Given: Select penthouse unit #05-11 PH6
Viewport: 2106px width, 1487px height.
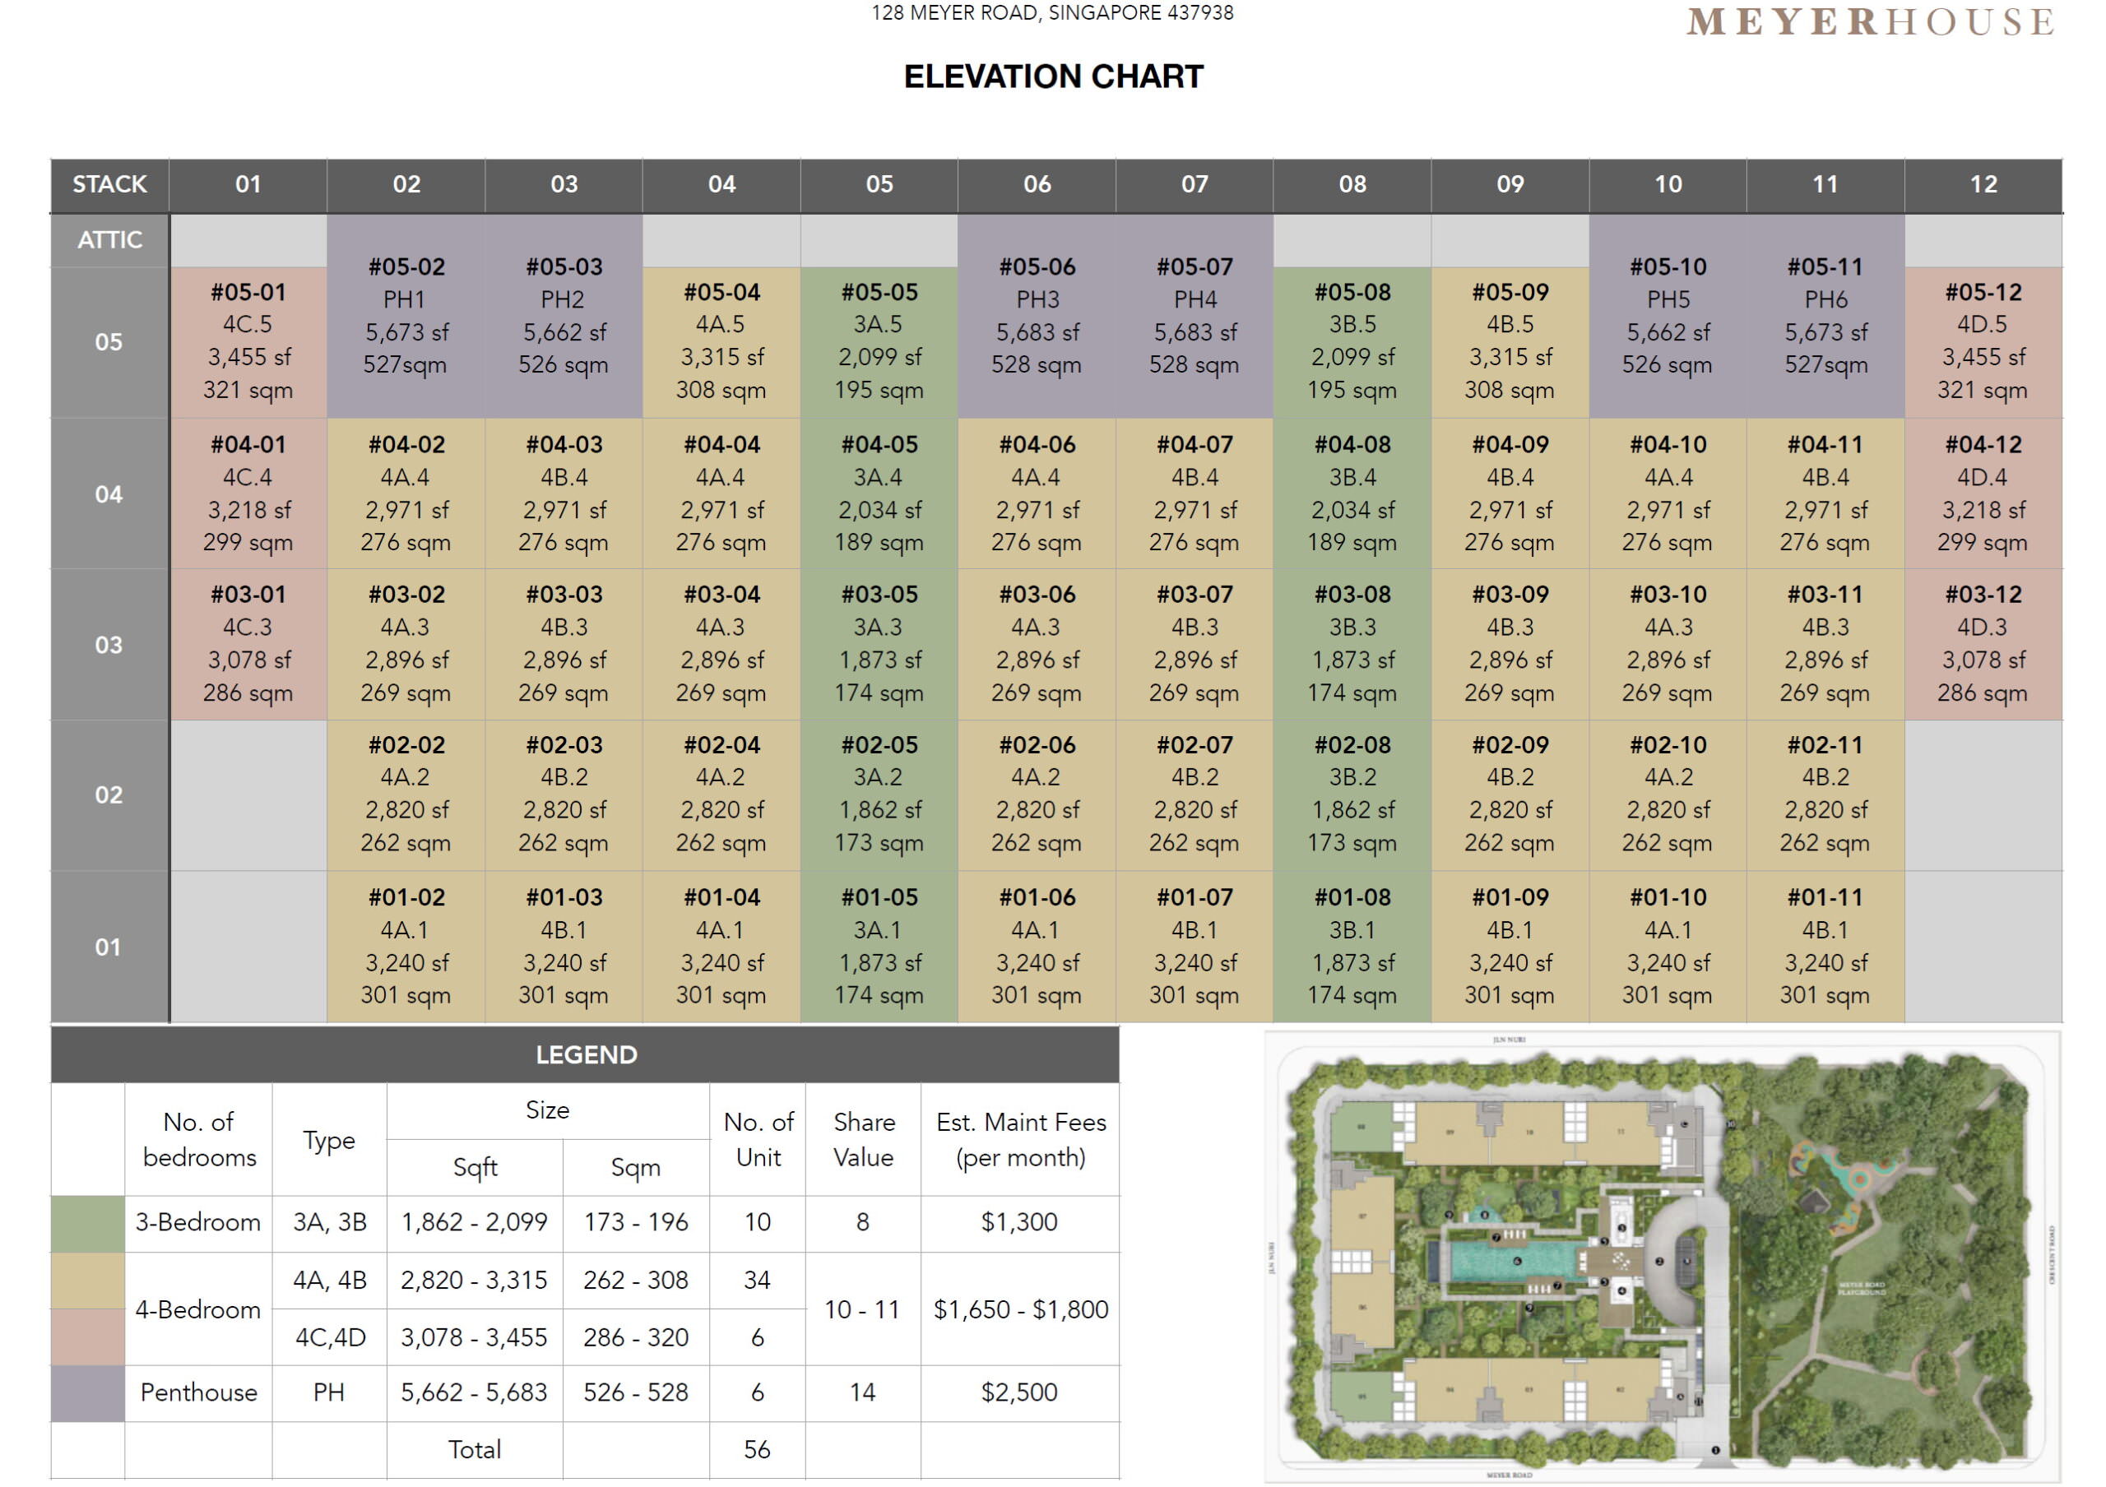Looking at the screenshot, I should click(x=1825, y=315).
